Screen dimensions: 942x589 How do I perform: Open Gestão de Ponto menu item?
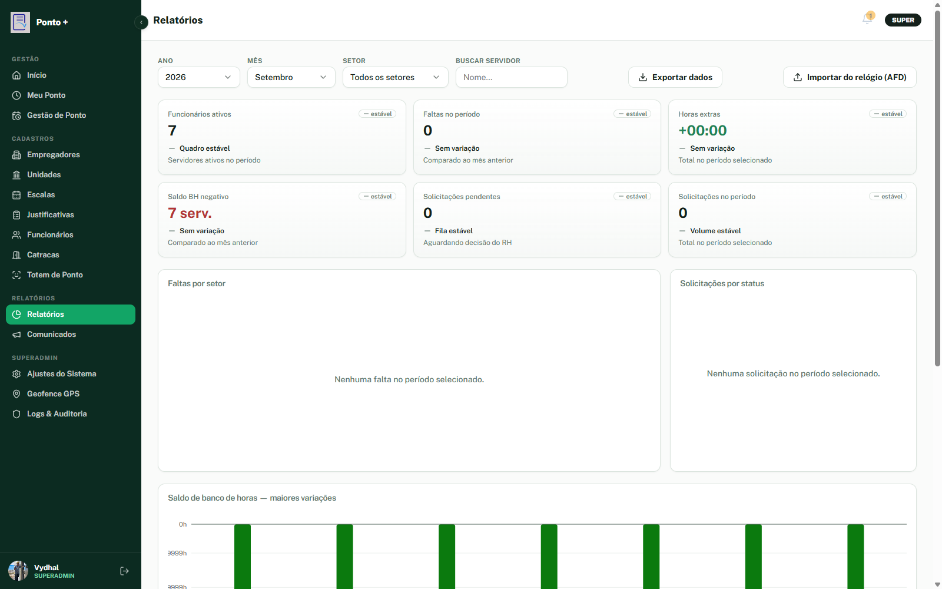(71, 115)
